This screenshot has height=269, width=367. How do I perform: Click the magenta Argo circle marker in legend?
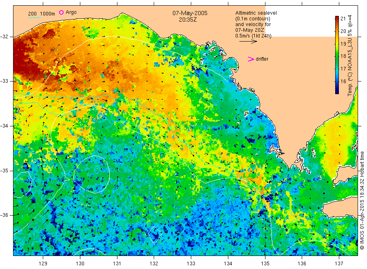click(61, 12)
